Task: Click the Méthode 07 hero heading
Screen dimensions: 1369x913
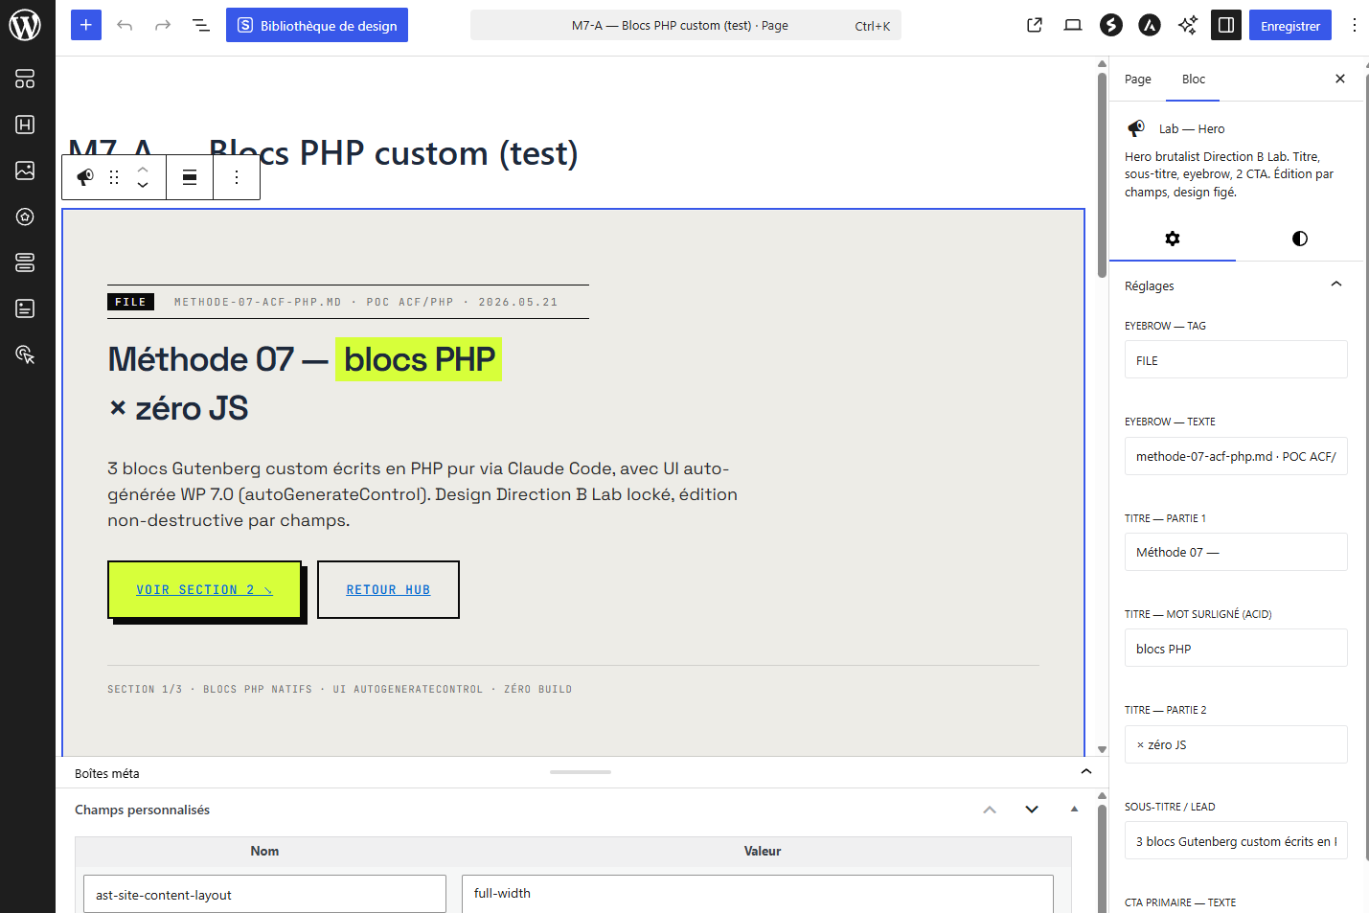Action: point(304,383)
